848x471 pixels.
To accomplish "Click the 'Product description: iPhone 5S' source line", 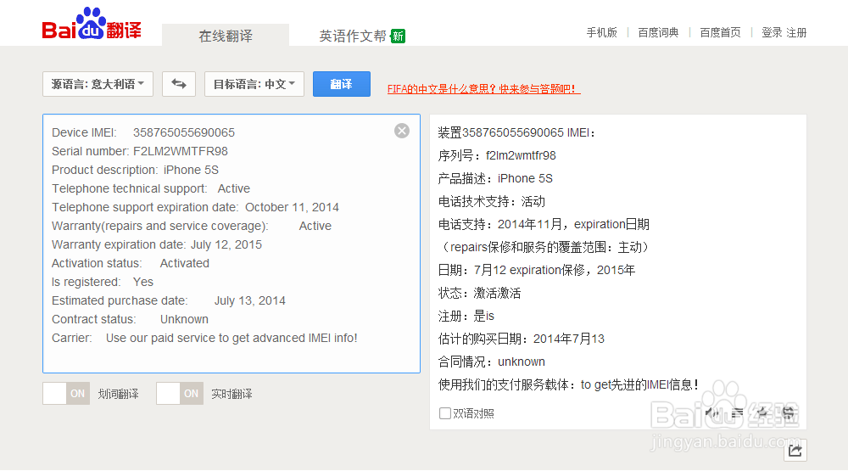I will coord(135,170).
